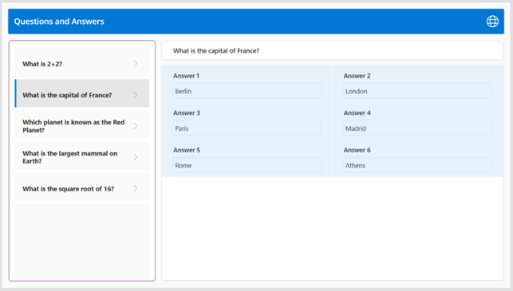Click the 'Answer 5' label
The width and height of the screenshot is (513, 291).
point(187,150)
